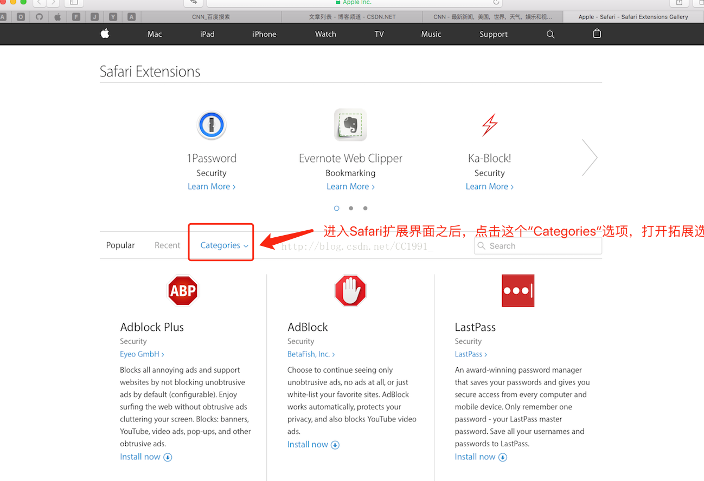Click Install now for Adblock Plus
This screenshot has width=704, height=481.
(x=146, y=457)
